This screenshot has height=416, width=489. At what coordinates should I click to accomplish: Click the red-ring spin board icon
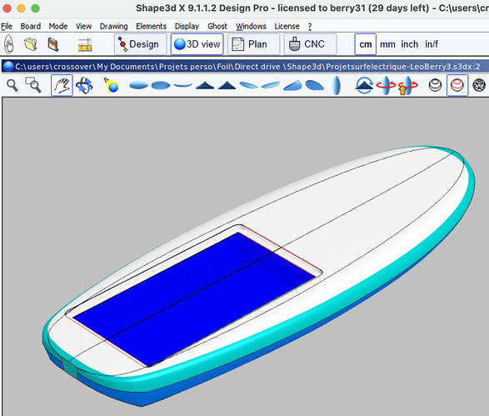pyautogui.click(x=386, y=85)
